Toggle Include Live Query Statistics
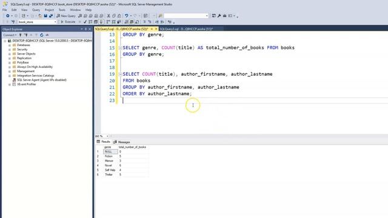Viewport: 388px width, 218px height. 113,22
